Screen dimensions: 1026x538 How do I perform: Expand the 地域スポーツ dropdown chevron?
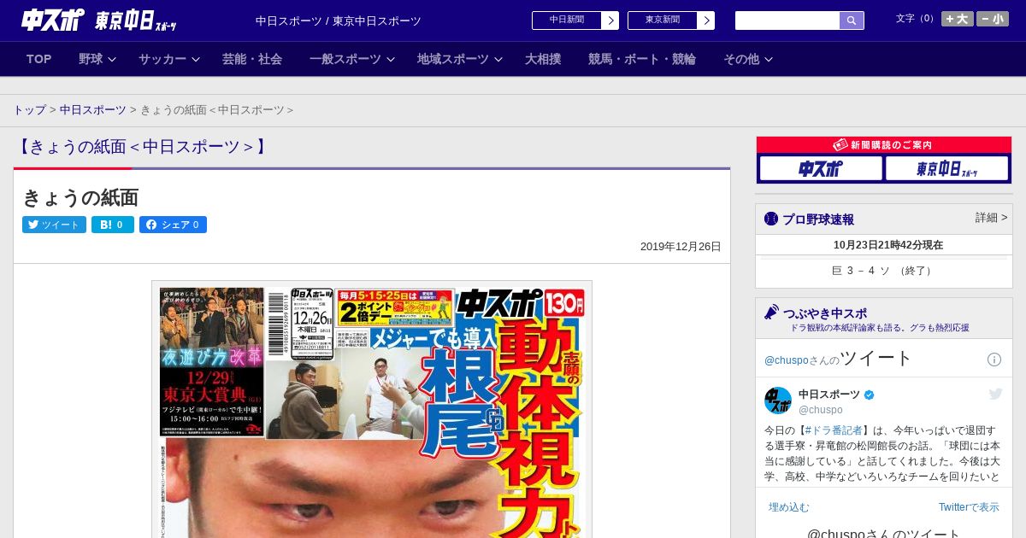(x=498, y=59)
